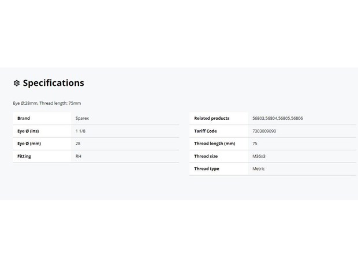This screenshot has height=268, width=358.
Task: Click the 1 1/8 value
Action: [x=80, y=131]
